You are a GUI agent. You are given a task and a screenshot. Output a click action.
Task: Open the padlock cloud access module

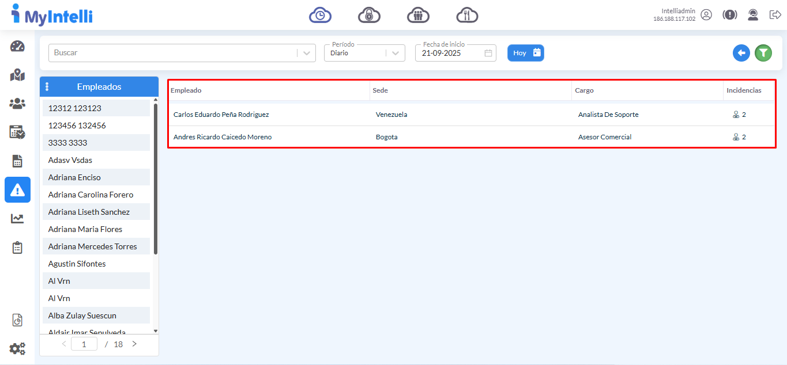369,15
